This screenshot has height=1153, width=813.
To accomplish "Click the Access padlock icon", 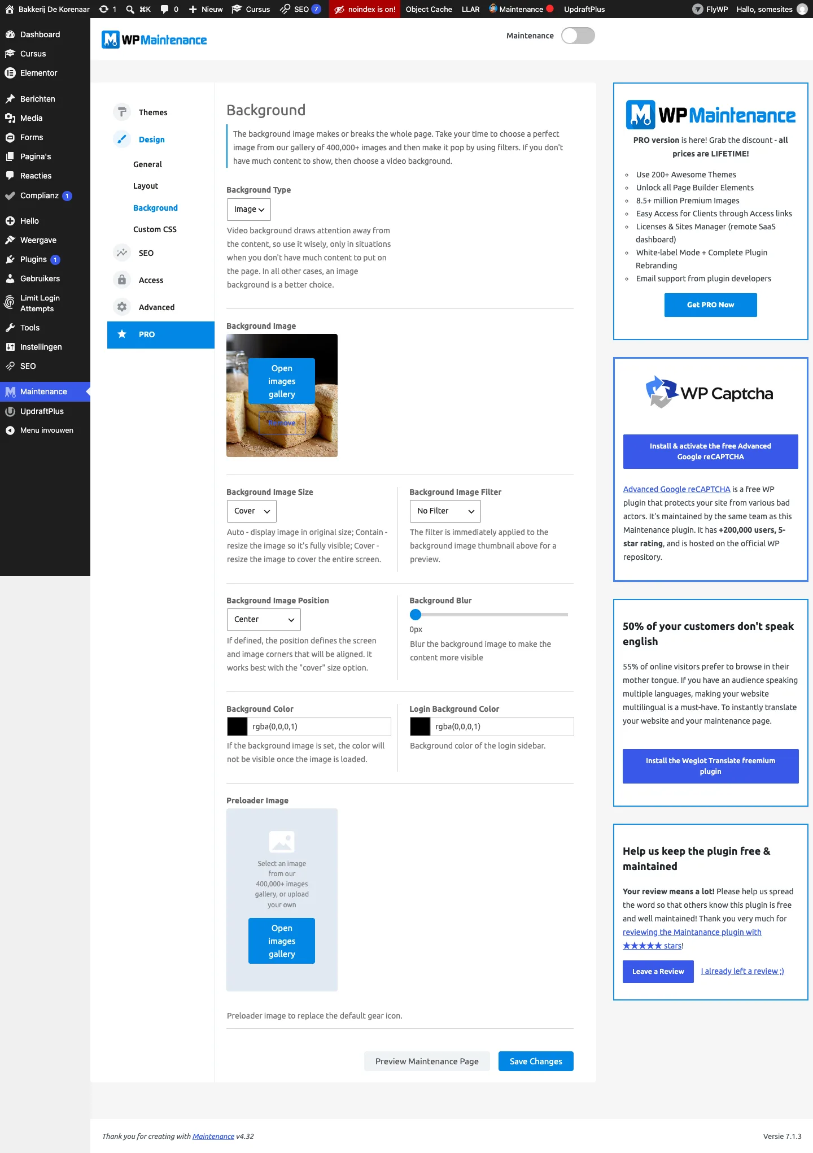I will coord(122,280).
